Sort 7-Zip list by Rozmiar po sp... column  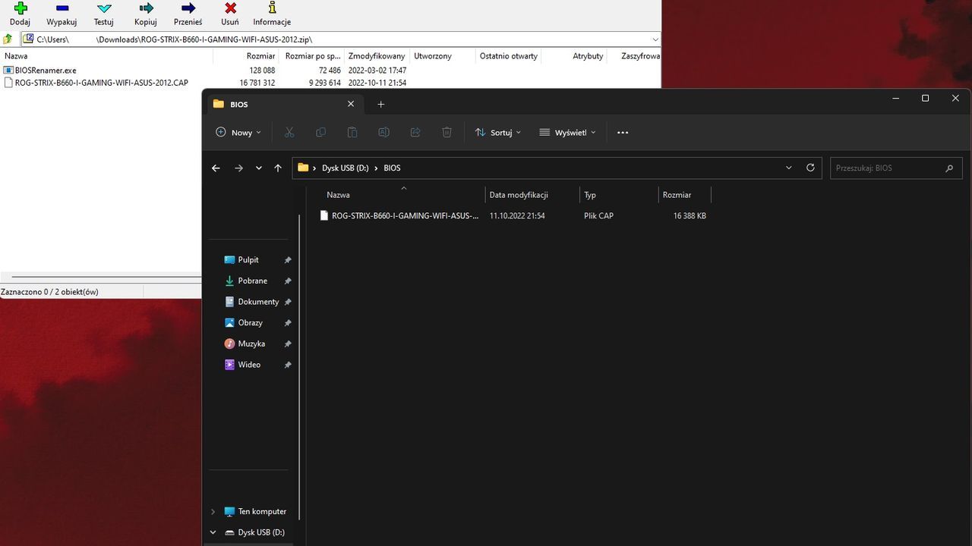tap(312, 56)
